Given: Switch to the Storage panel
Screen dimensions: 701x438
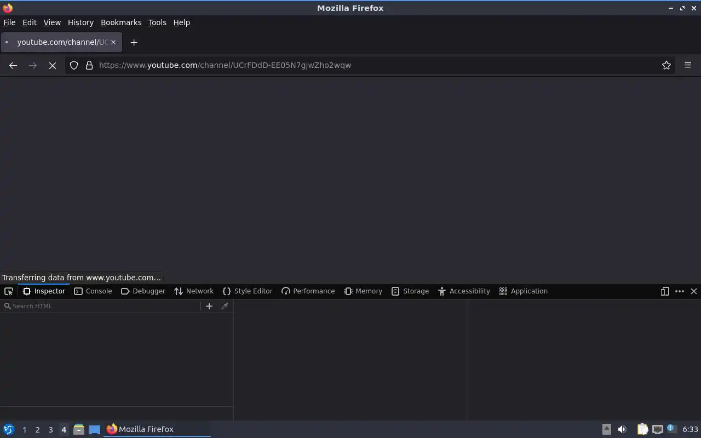Looking at the screenshot, I should [x=410, y=291].
